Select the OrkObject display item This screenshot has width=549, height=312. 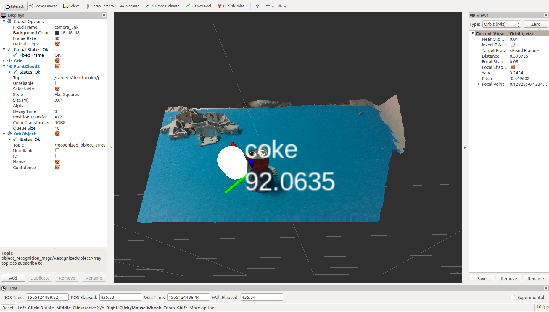[25, 134]
